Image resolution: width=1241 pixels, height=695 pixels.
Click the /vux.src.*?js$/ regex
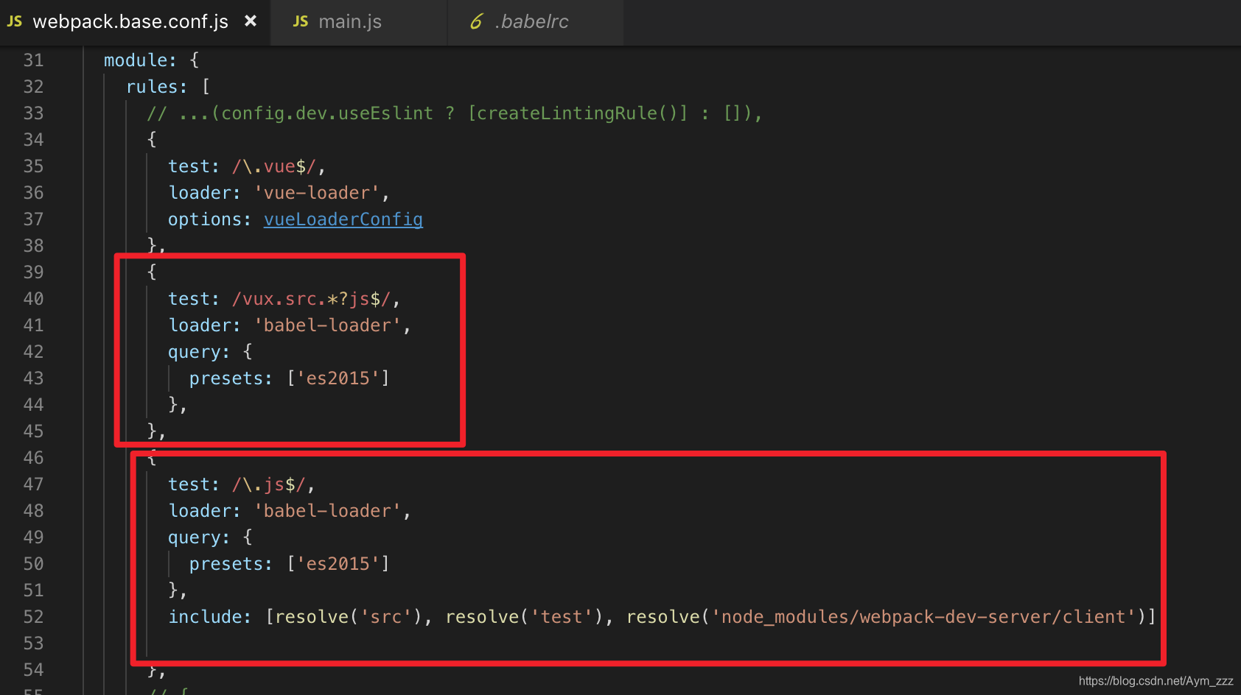311,299
